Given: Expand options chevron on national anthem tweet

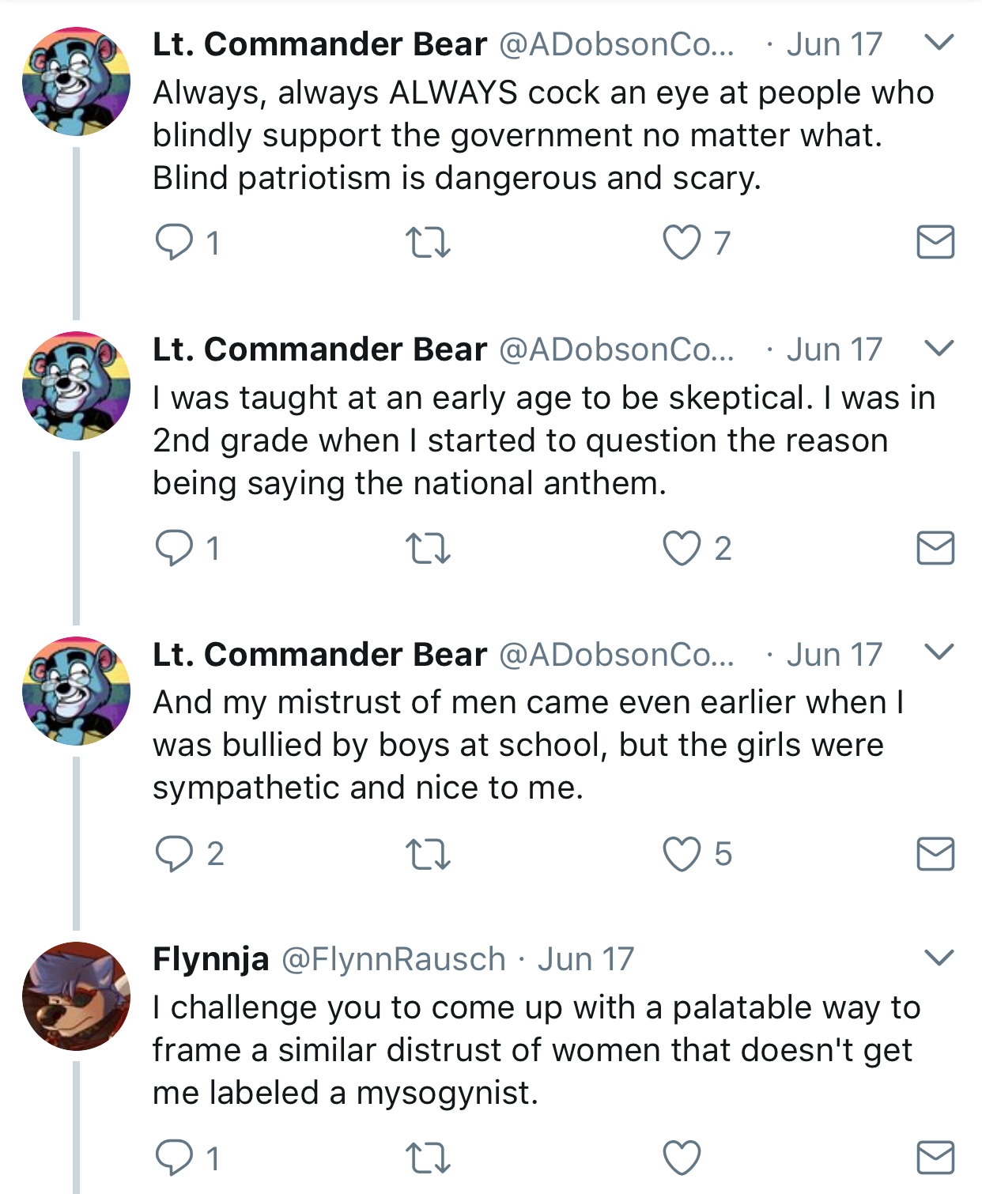Looking at the screenshot, I should pyautogui.click(x=939, y=347).
